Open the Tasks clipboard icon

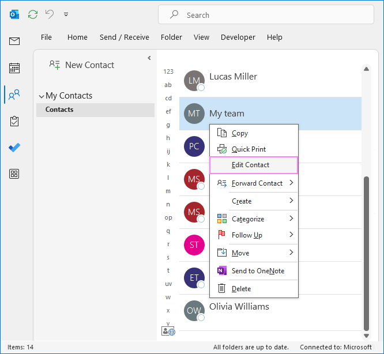tap(14, 121)
